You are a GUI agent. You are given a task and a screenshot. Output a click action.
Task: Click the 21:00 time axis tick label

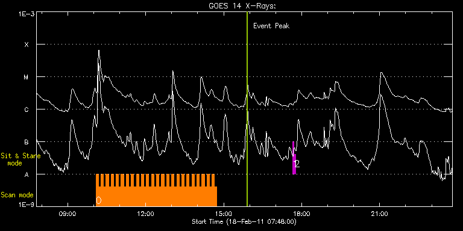380,214
